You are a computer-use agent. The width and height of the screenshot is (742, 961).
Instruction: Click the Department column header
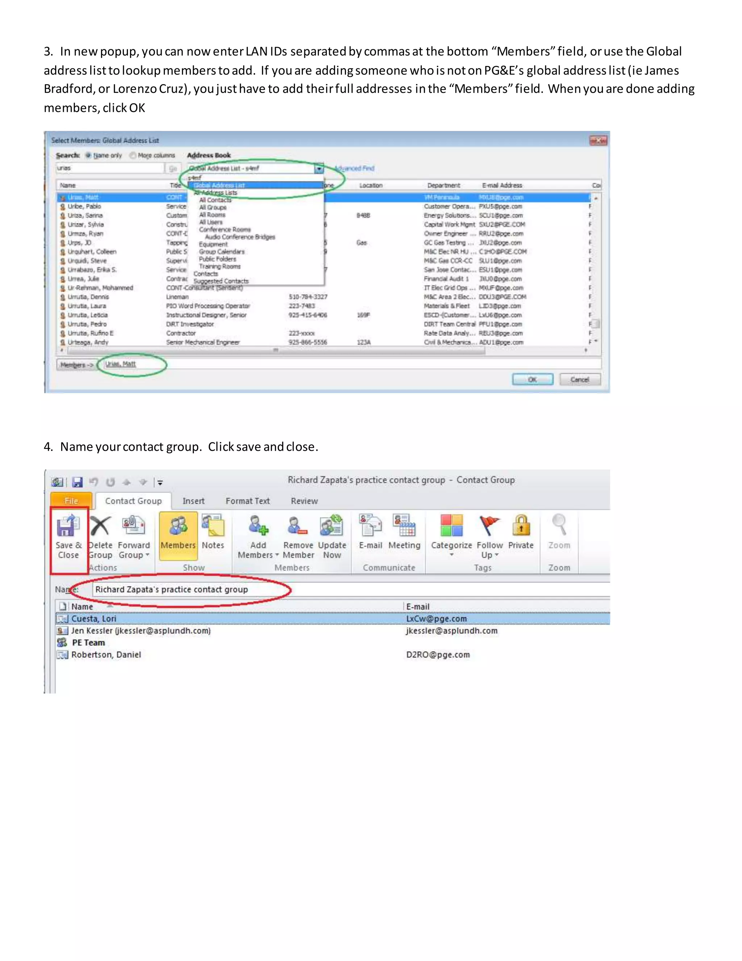coord(443,185)
